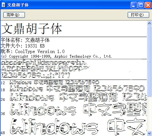
Task: Click the size 18 label
Action: tap(3, 90)
